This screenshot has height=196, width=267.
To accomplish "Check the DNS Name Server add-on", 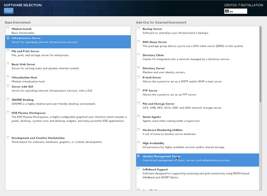I will [x=139, y=42].
